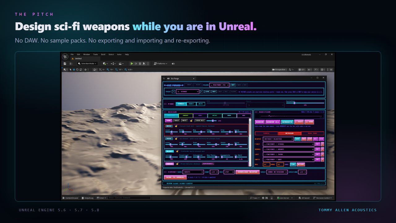Select the SINGLE fire mode
The width and height of the screenshot is (396, 223).
click(181, 104)
